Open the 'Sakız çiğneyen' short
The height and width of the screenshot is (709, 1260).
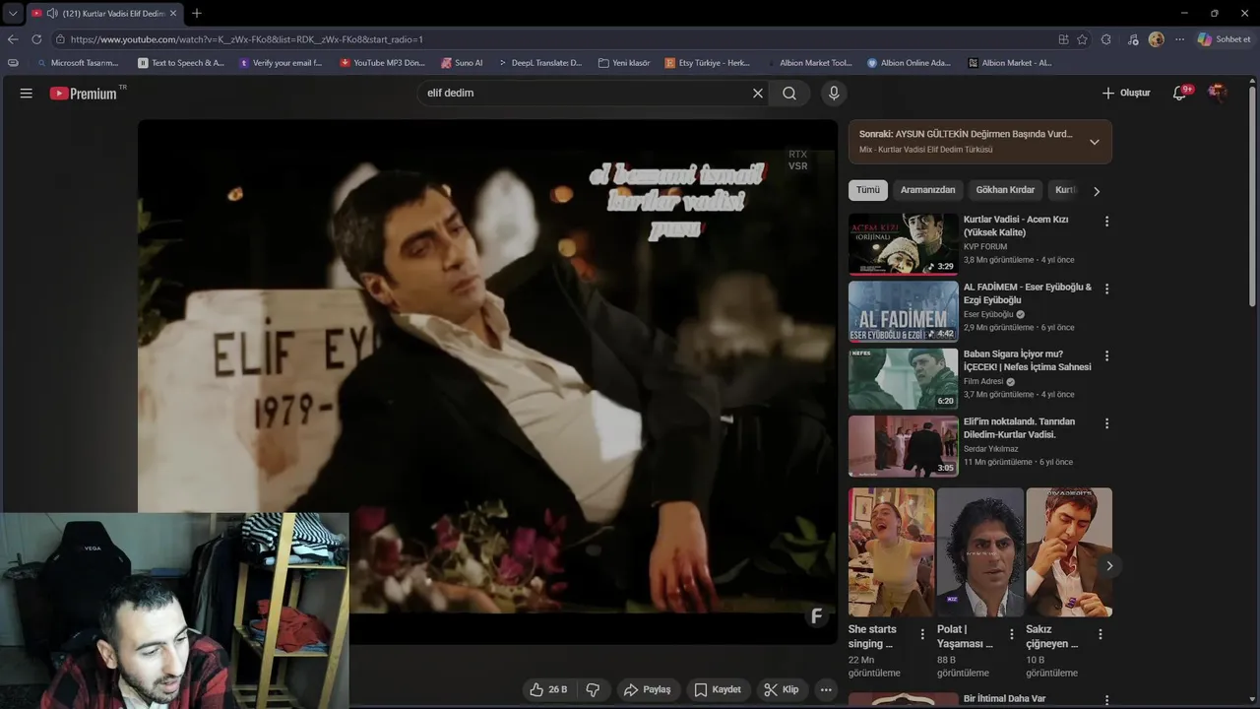[1069, 551]
